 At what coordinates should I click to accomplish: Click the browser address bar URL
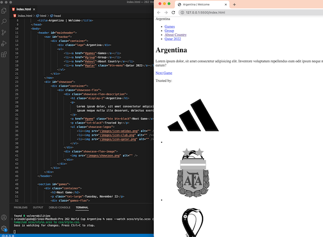coord(205,12)
